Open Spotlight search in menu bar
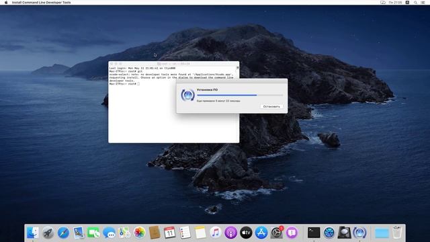 (x=415, y=2)
